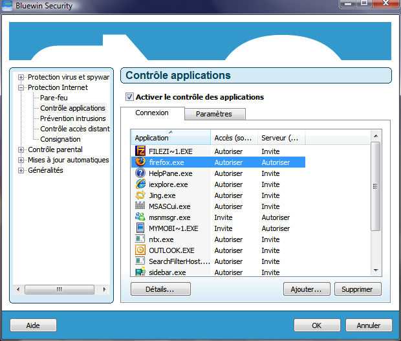Click the MSASCui.exe castle icon
401x341 pixels.
[x=140, y=205]
